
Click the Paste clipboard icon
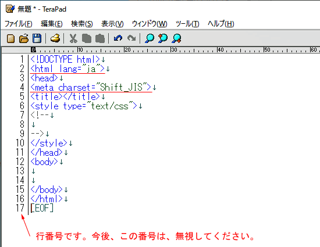pos(100,38)
